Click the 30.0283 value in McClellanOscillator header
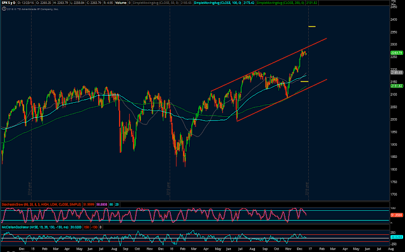405x252 pixels. (x=76, y=227)
